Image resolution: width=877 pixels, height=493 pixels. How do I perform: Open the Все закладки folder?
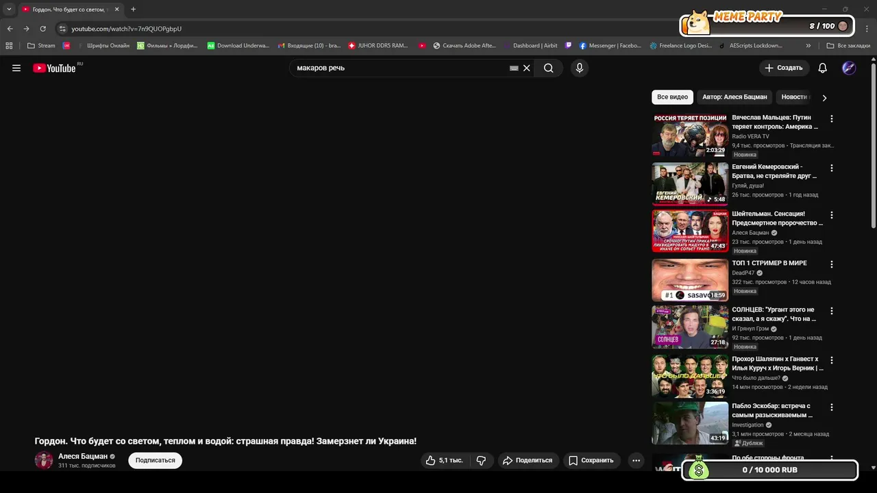[x=848, y=46]
